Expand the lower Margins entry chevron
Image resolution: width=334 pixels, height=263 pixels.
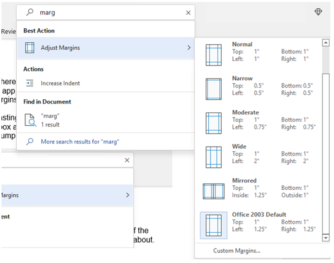click(128, 196)
